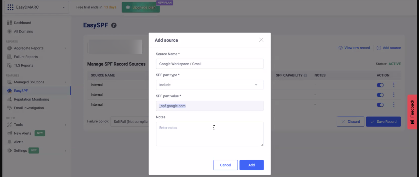Toggle off the first Internal source switch
Viewport: 419px width, 177px height.
(x=380, y=85)
